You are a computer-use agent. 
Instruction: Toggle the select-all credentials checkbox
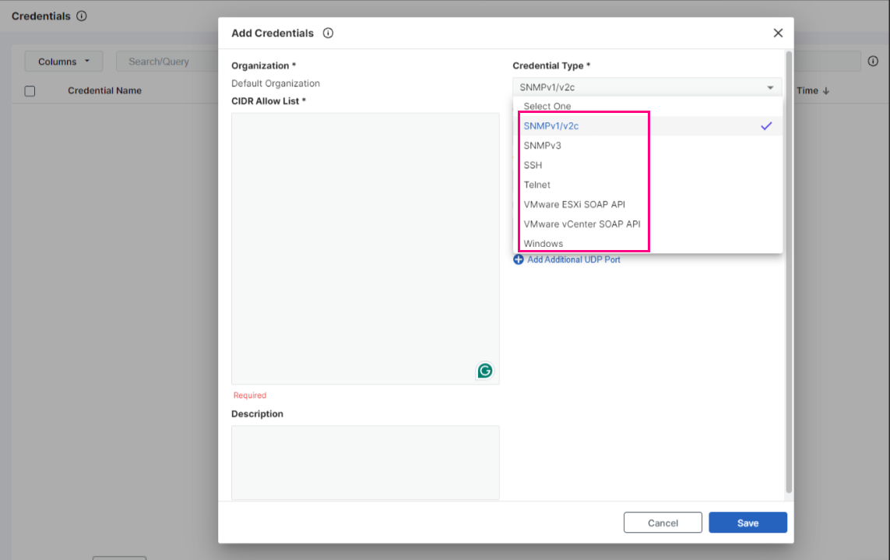click(x=30, y=91)
